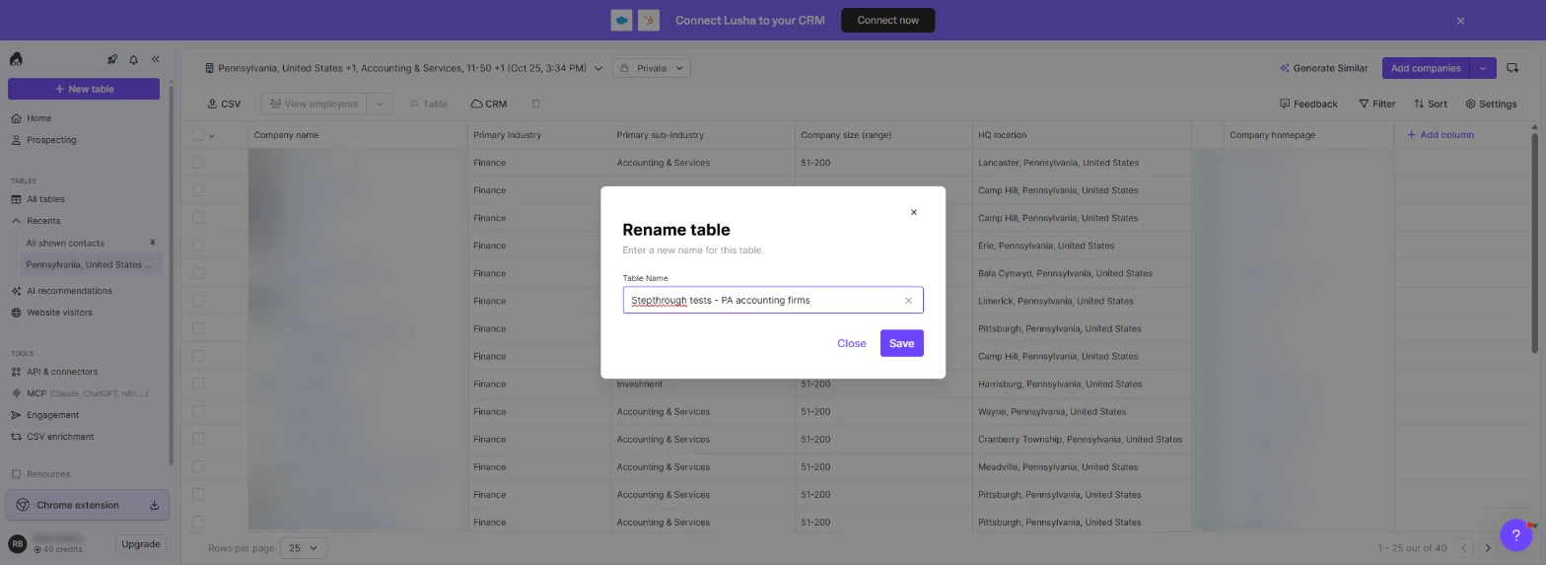Click the CRM export button

tap(489, 104)
